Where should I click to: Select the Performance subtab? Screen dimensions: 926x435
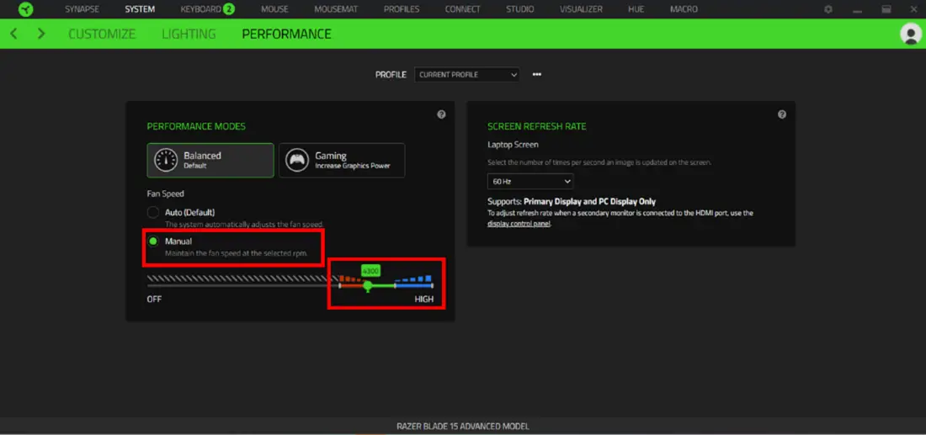286,34
